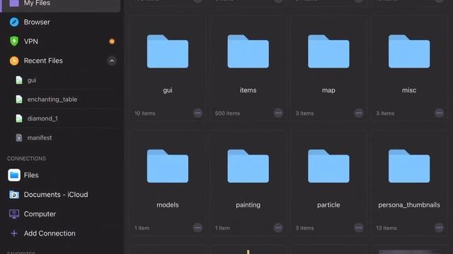Click the orange Recent Files clock icon

[x=14, y=61]
